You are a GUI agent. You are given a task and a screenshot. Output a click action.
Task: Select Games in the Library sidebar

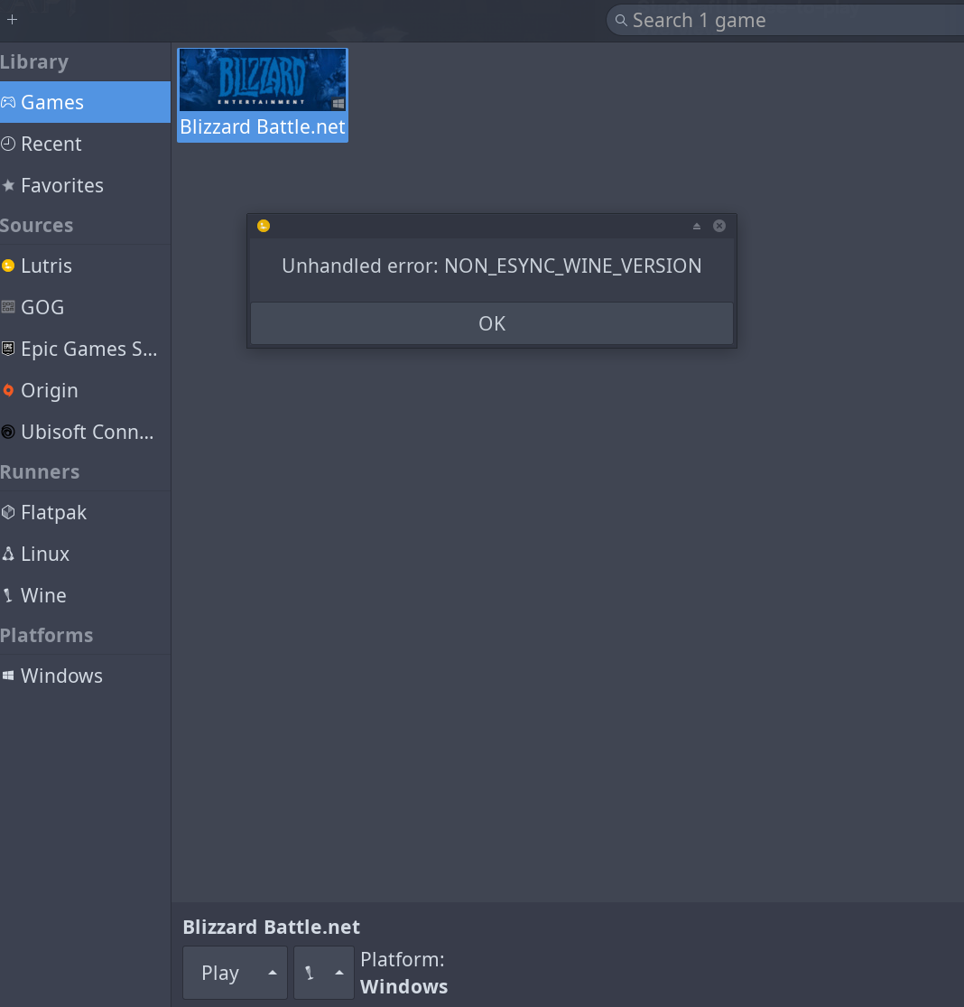86,102
